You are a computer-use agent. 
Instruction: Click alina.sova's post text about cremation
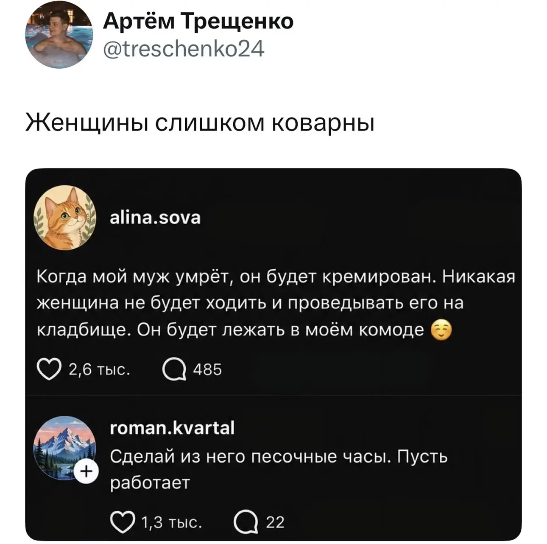coord(276,304)
